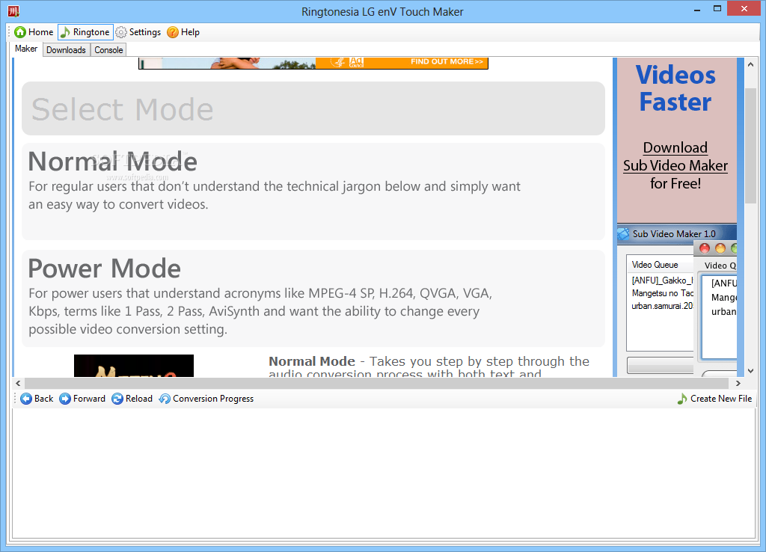Click Create New File button
The height and width of the screenshot is (552, 766).
714,399
